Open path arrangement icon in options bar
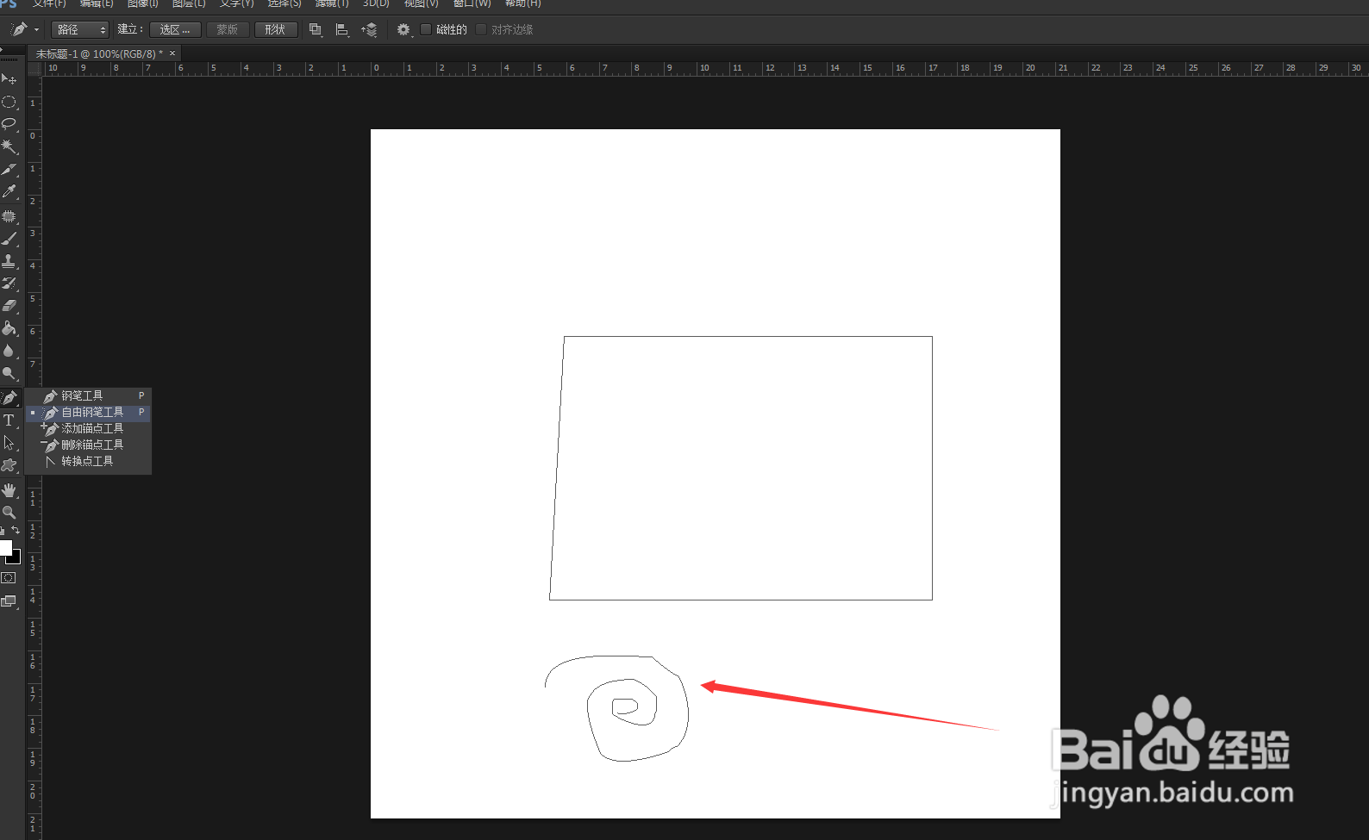Viewport: 1369px width, 840px height. point(369,29)
